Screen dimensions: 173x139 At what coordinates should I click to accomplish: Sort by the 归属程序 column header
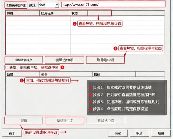55,13
